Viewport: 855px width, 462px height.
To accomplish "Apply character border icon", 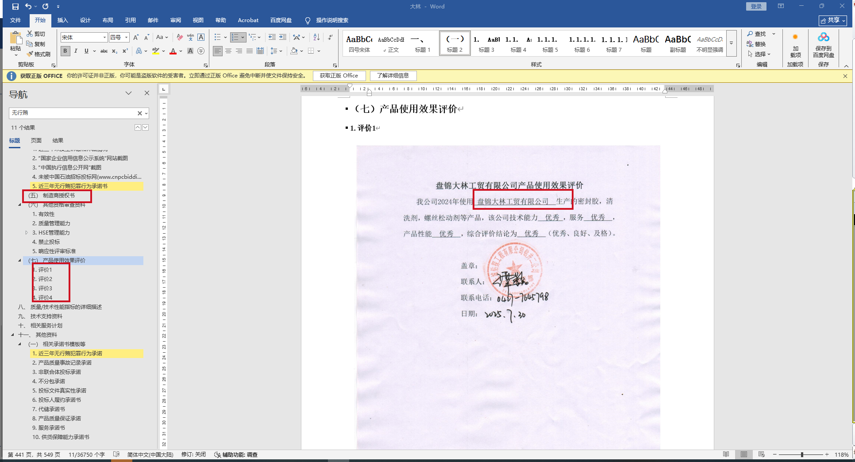I will coord(201,38).
